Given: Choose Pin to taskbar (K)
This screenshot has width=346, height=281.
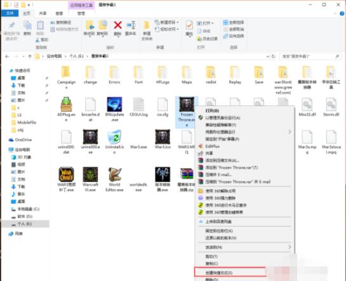Looking at the screenshot, I should (x=219, y=231).
